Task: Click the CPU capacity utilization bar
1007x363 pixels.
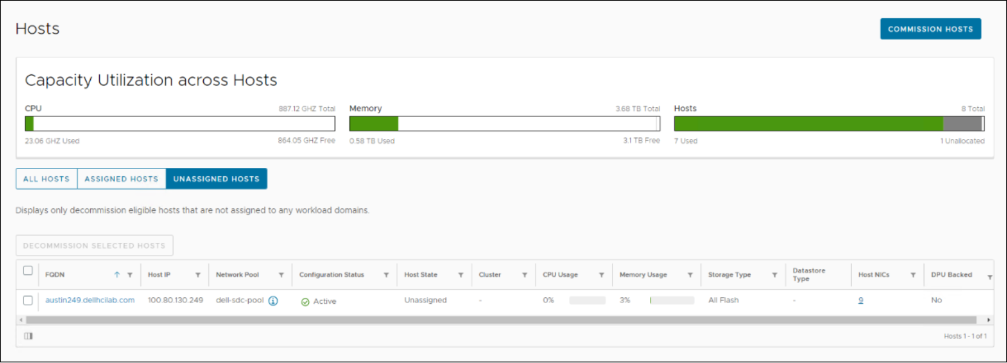Action: pyautogui.click(x=180, y=124)
